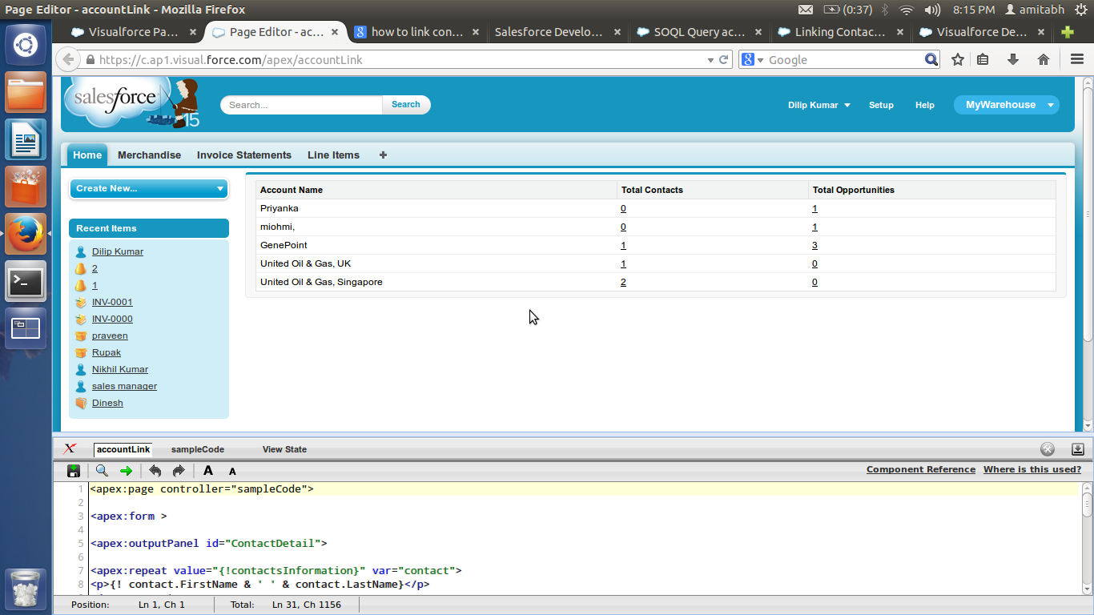Click the green go-to-line arrow icon

126,471
